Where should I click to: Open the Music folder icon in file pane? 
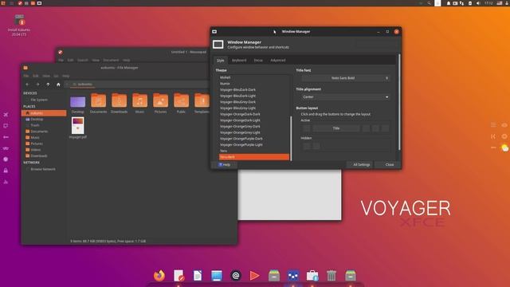(140, 100)
